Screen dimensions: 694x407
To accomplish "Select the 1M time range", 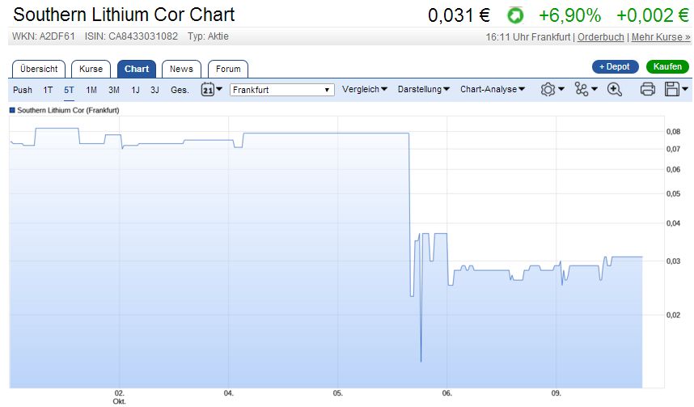I will tap(91, 90).
